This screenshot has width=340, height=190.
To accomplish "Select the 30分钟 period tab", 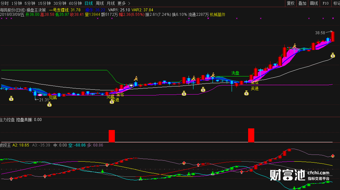I will (x=60, y=4).
